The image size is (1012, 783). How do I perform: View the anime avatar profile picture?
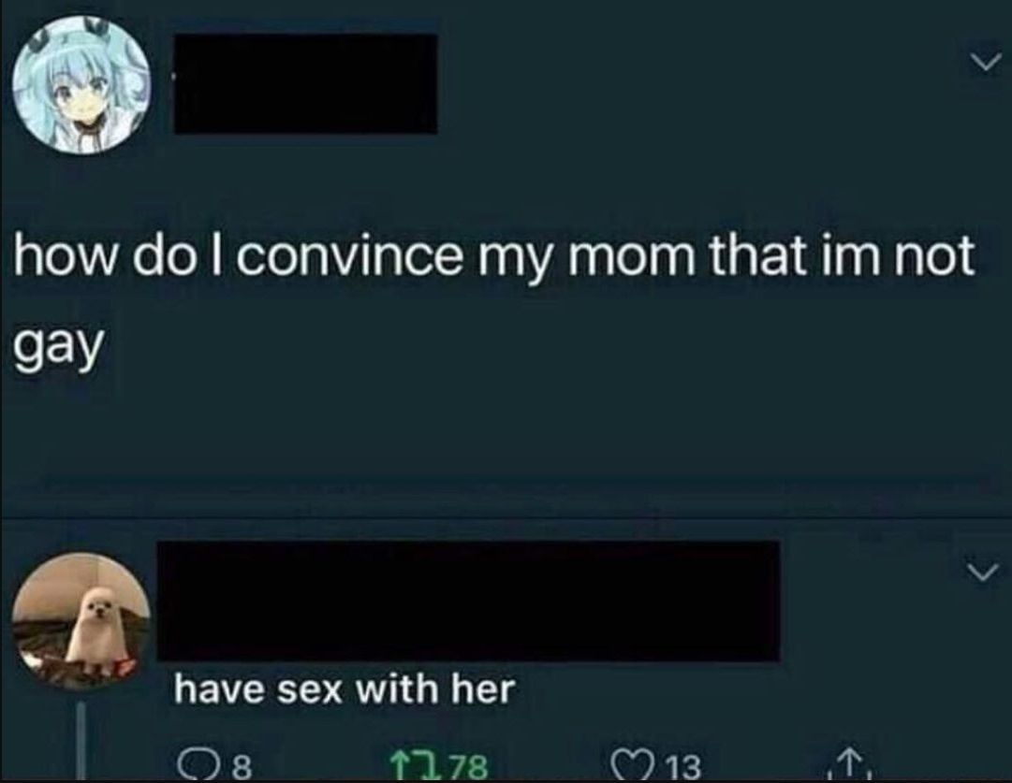81,84
